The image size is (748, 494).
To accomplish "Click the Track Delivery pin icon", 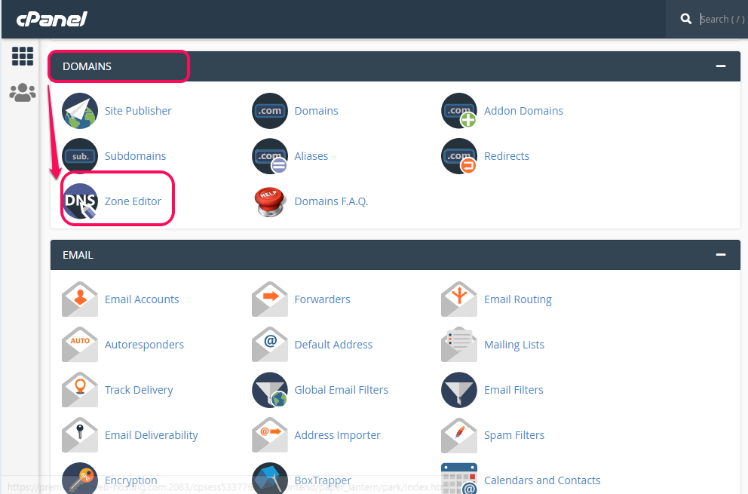I will click(x=80, y=390).
